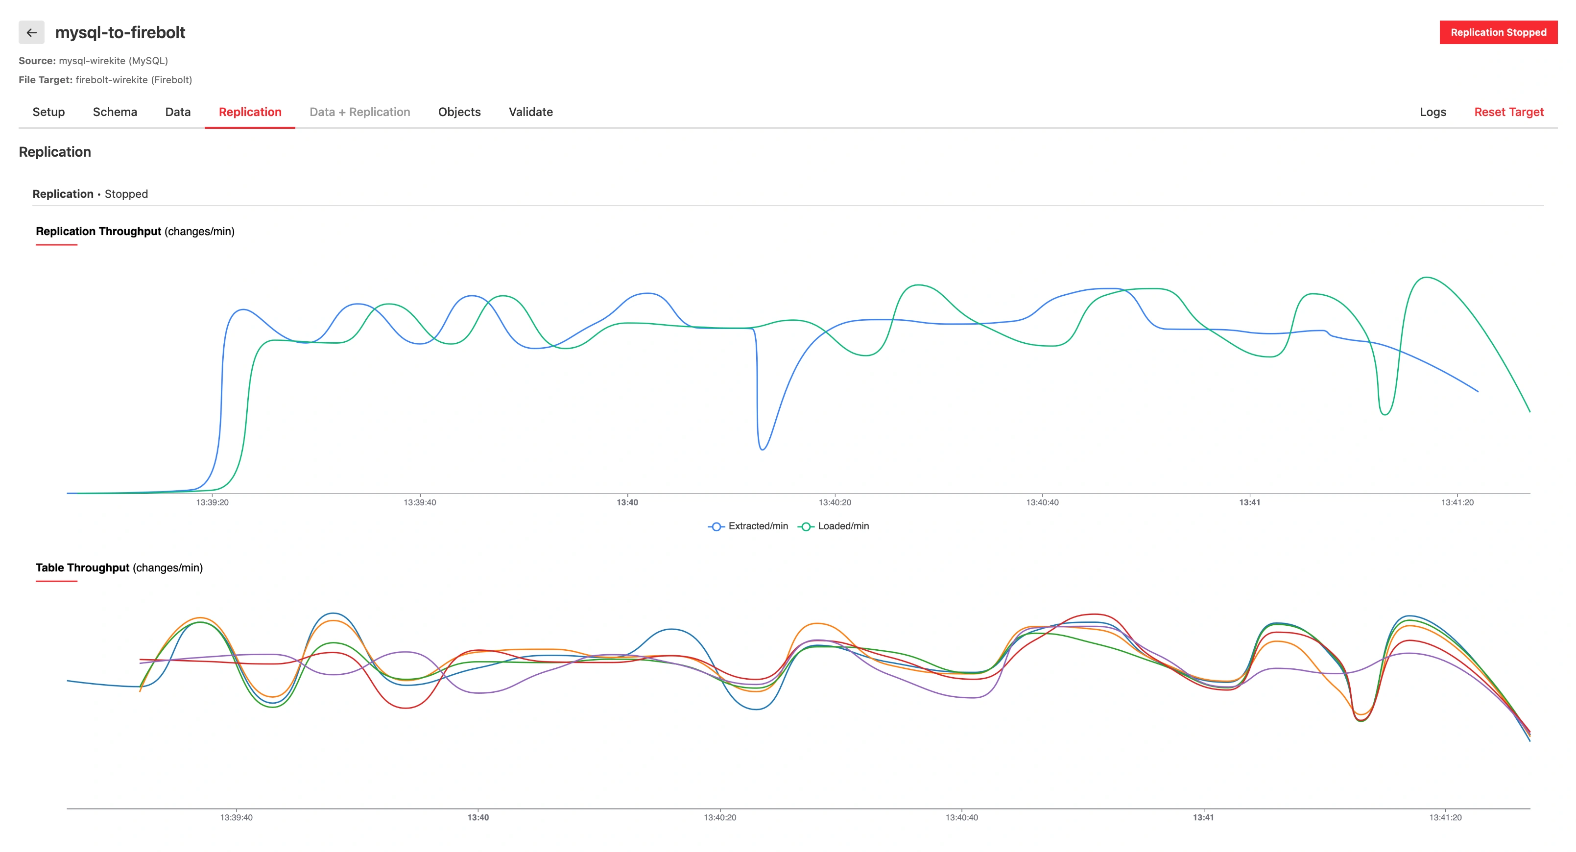Image resolution: width=1576 pixels, height=852 pixels.
Task: Select the Replication tab
Action: tap(250, 112)
